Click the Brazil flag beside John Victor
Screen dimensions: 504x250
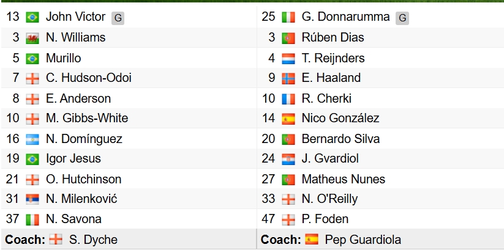click(x=32, y=17)
